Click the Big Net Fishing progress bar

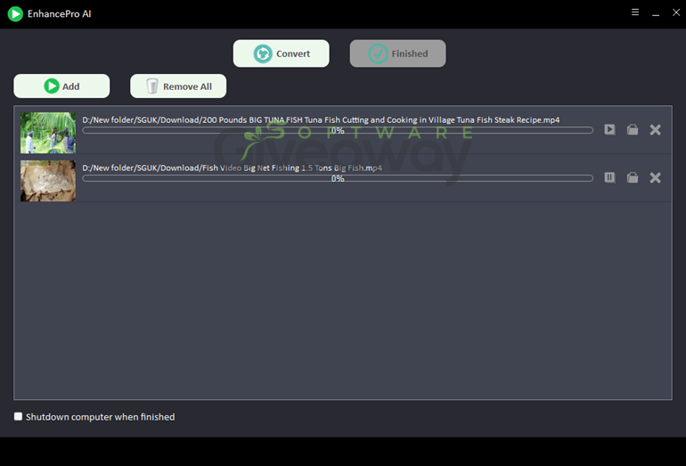coord(338,178)
